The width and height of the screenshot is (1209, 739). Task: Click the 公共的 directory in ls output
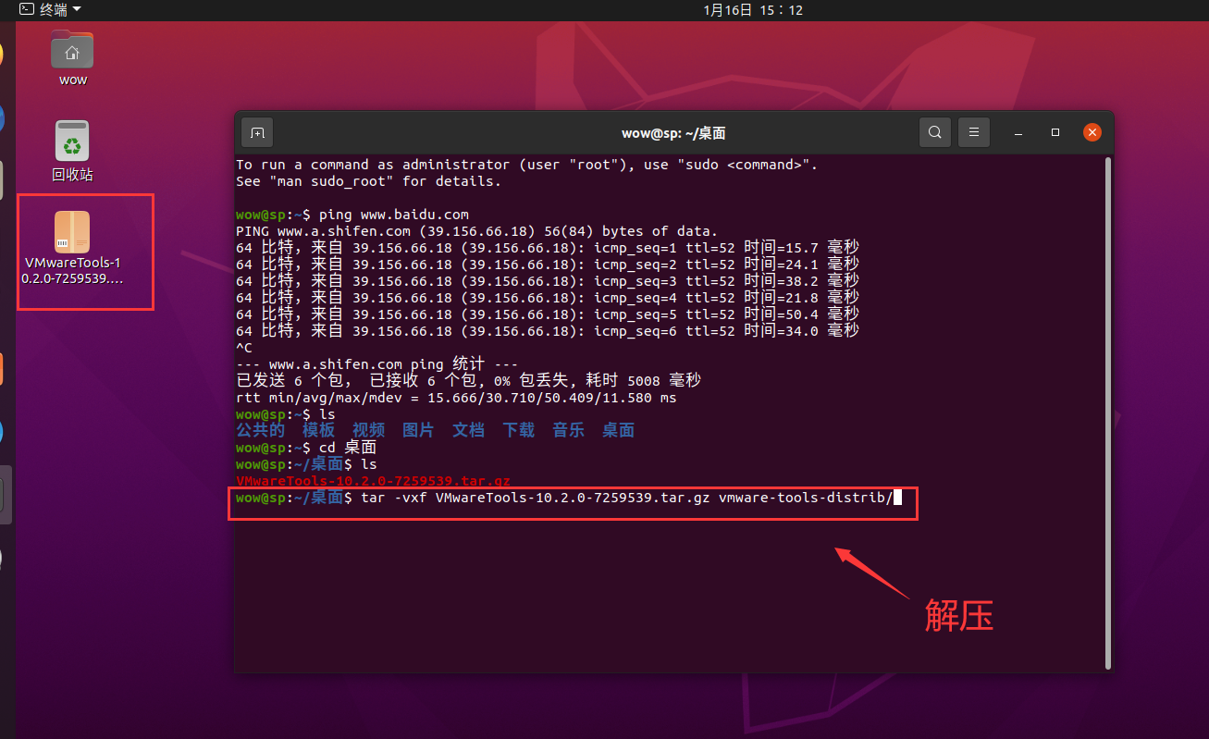(x=260, y=430)
